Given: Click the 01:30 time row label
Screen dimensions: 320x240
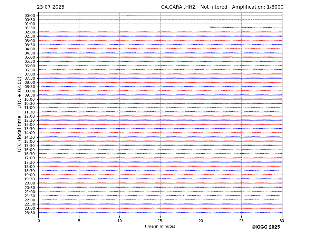Looking at the screenshot, I should [x=30, y=28].
